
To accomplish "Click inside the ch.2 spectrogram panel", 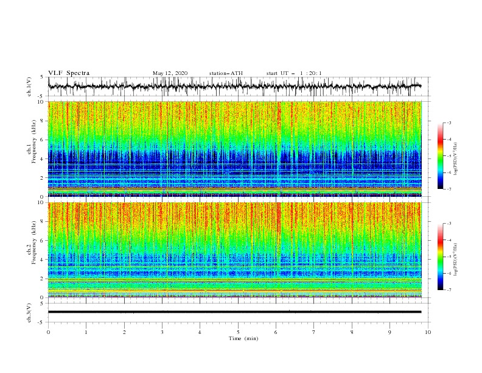I will pos(234,250).
